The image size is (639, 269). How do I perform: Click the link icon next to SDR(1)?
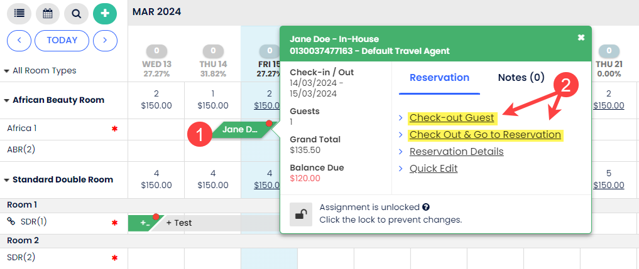click(11, 221)
